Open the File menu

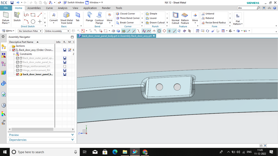point(6,8)
